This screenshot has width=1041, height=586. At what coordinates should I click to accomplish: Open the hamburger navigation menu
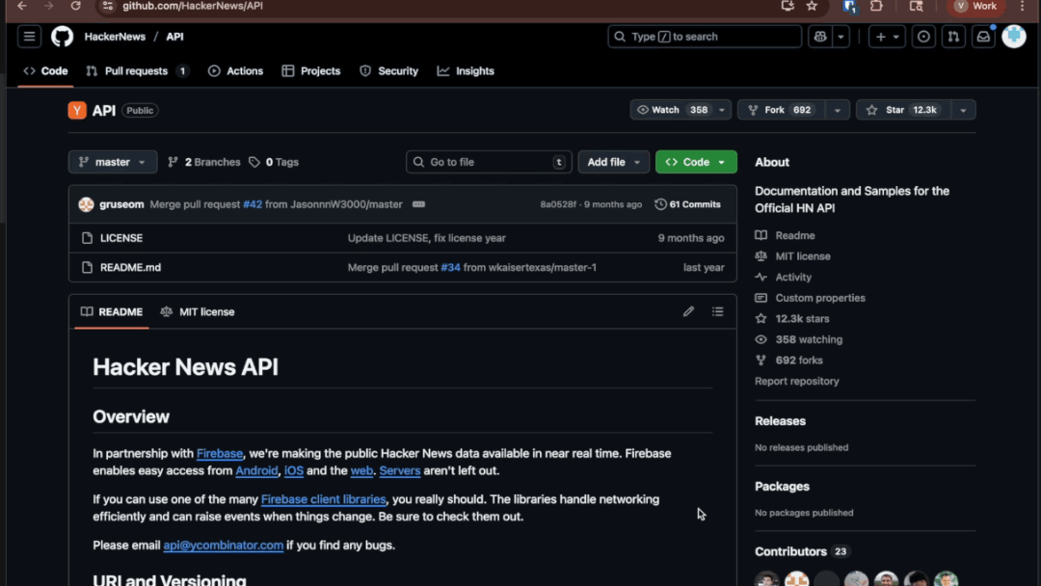[x=30, y=37]
